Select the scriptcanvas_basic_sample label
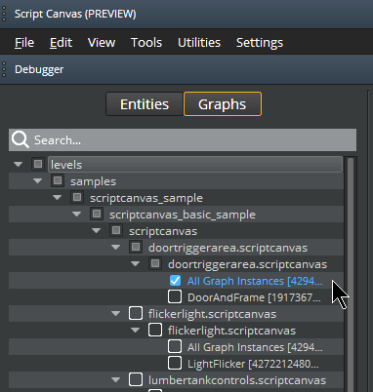This screenshot has width=373, height=392. [183, 215]
